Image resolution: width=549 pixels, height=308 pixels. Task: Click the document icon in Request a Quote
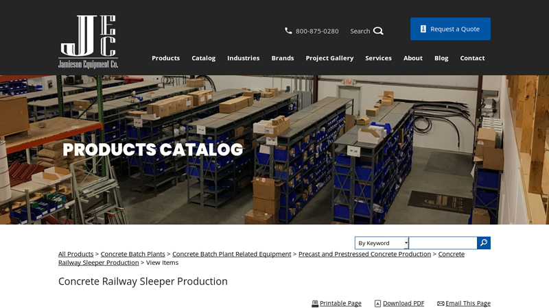[423, 29]
